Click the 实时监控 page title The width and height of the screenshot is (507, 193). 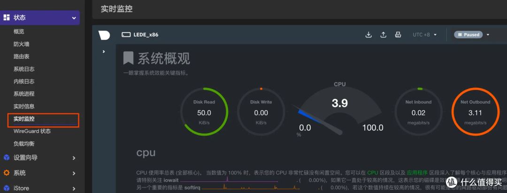pos(117,9)
